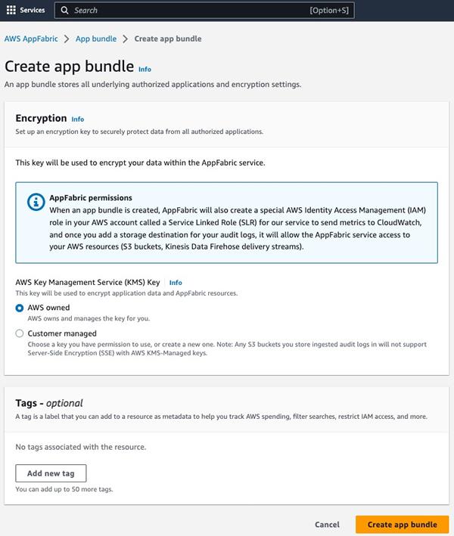Click the chevron after AWS AppFabric breadcrumb
The width and height of the screenshot is (454, 536).
coord(67,39)
